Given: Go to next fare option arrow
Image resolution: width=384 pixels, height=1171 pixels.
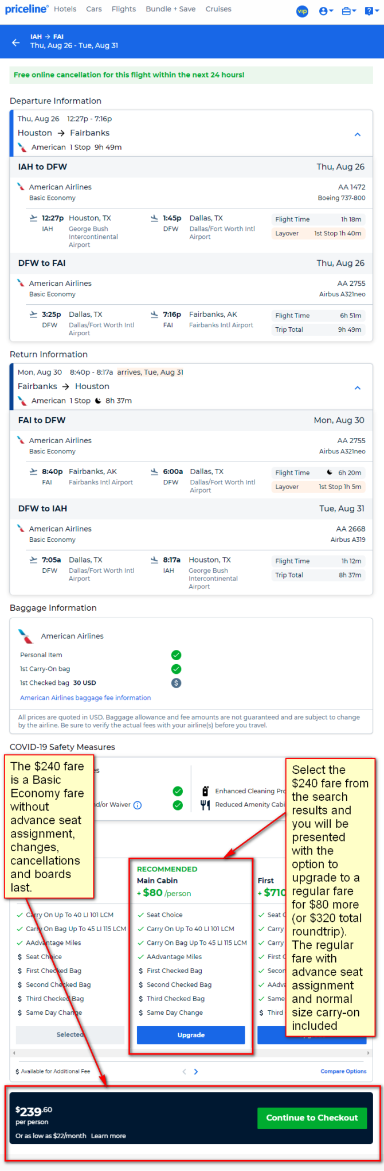Looking at the screenshot, I should pyautogui.click(x=196, y=1071).
